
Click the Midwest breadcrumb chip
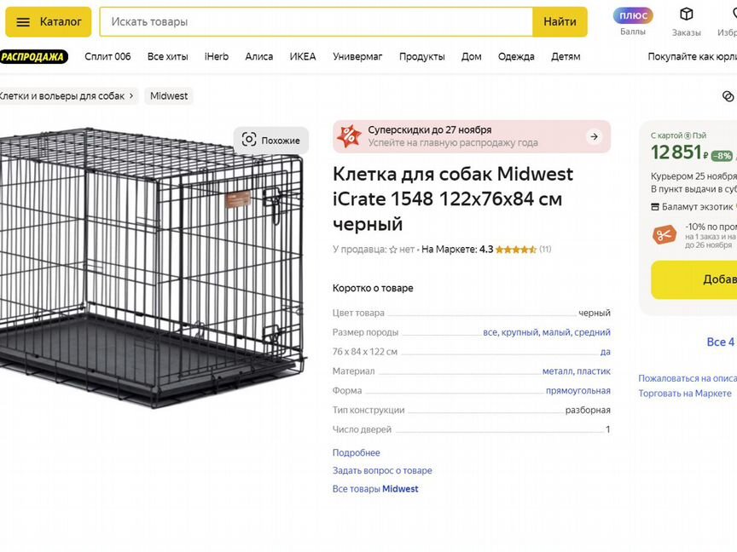tap(169, 96)
